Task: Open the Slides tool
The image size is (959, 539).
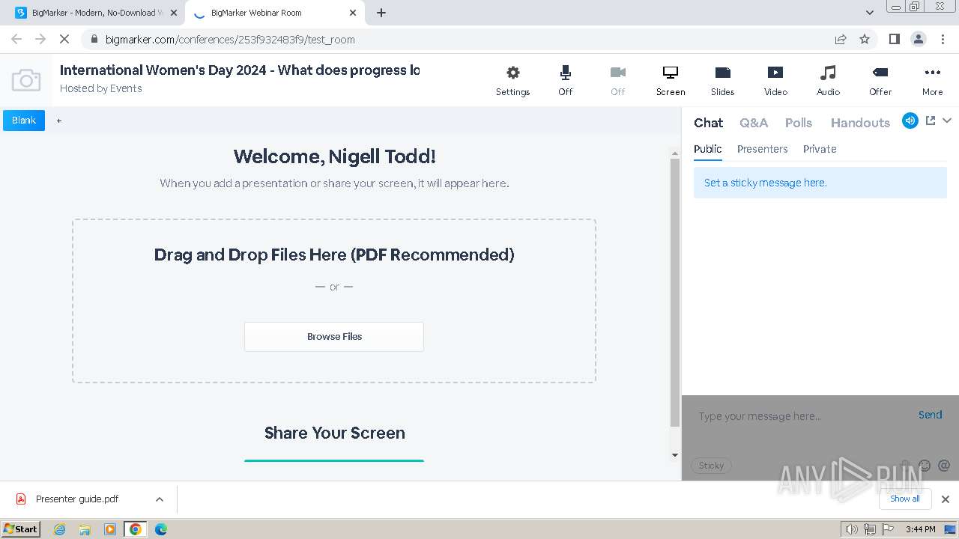Action: [x=722, y=80]
